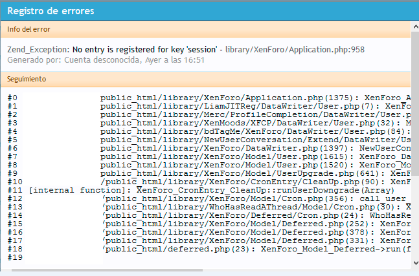Select trace line #10 CronEntry CleanUp.php
419x276 pixels.
253,182
